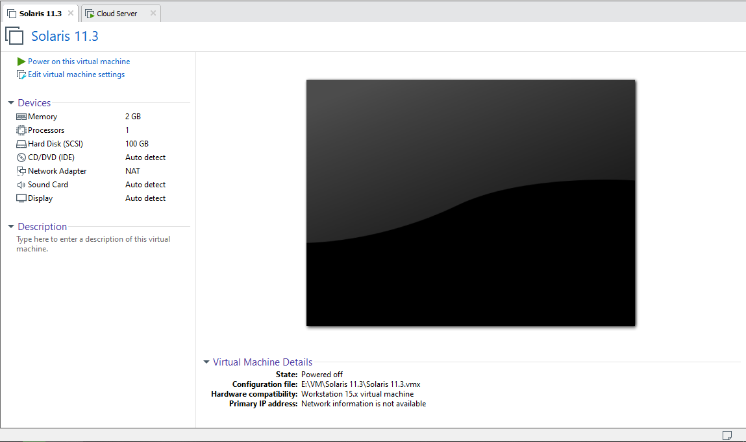Click the description text input area
Viewport: 746px width, 442px height.
tap(93, 244)
